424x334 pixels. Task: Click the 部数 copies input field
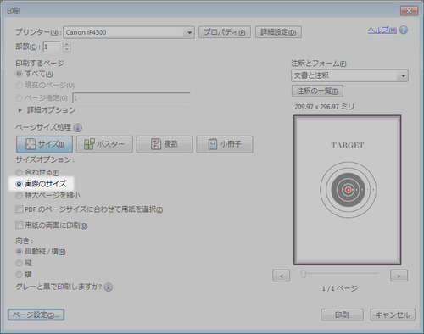(x=52, y=47)
